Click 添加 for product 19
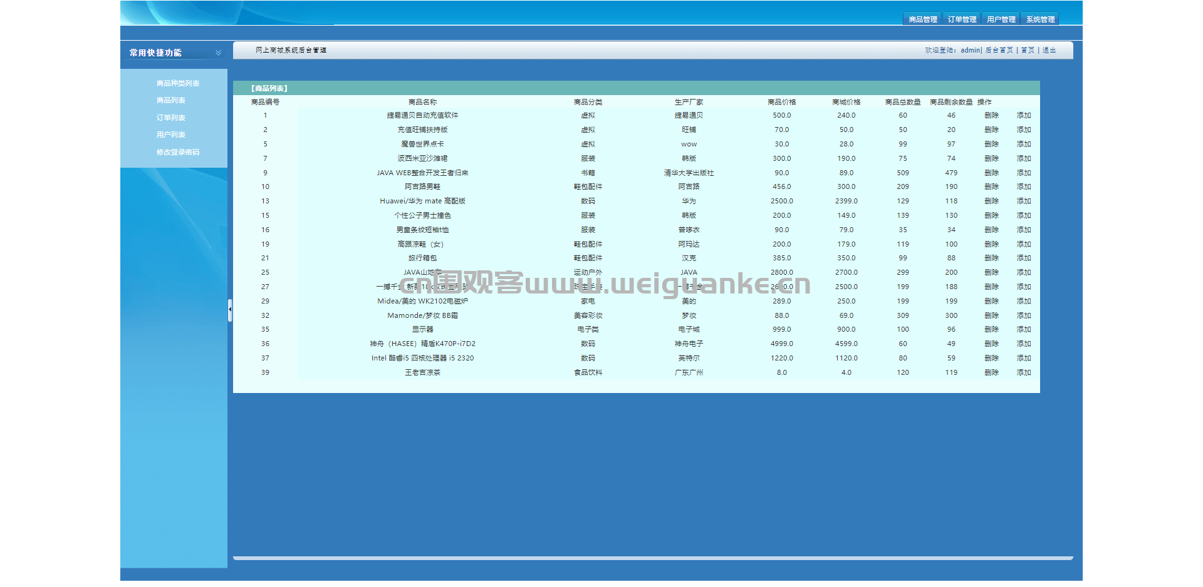The height and width of the screenshot is (587, 1203). point(1024,244)
